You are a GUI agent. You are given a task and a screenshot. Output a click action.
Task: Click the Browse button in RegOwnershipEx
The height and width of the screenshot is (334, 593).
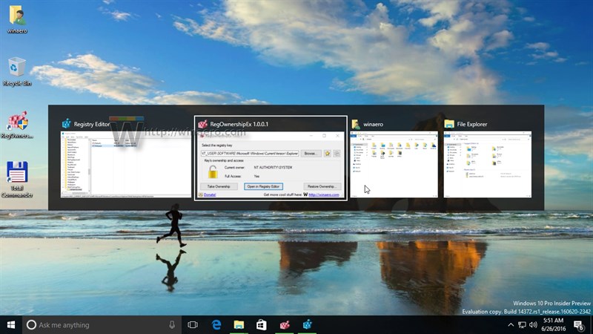311,154
